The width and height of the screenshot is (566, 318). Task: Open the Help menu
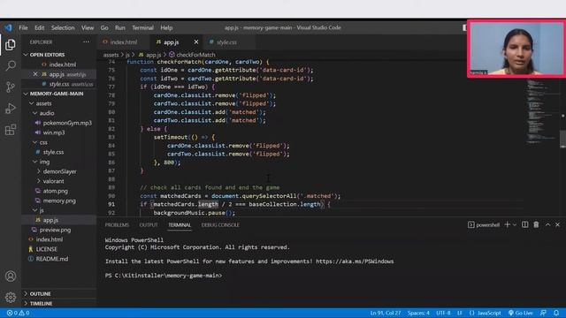[166, 27]
